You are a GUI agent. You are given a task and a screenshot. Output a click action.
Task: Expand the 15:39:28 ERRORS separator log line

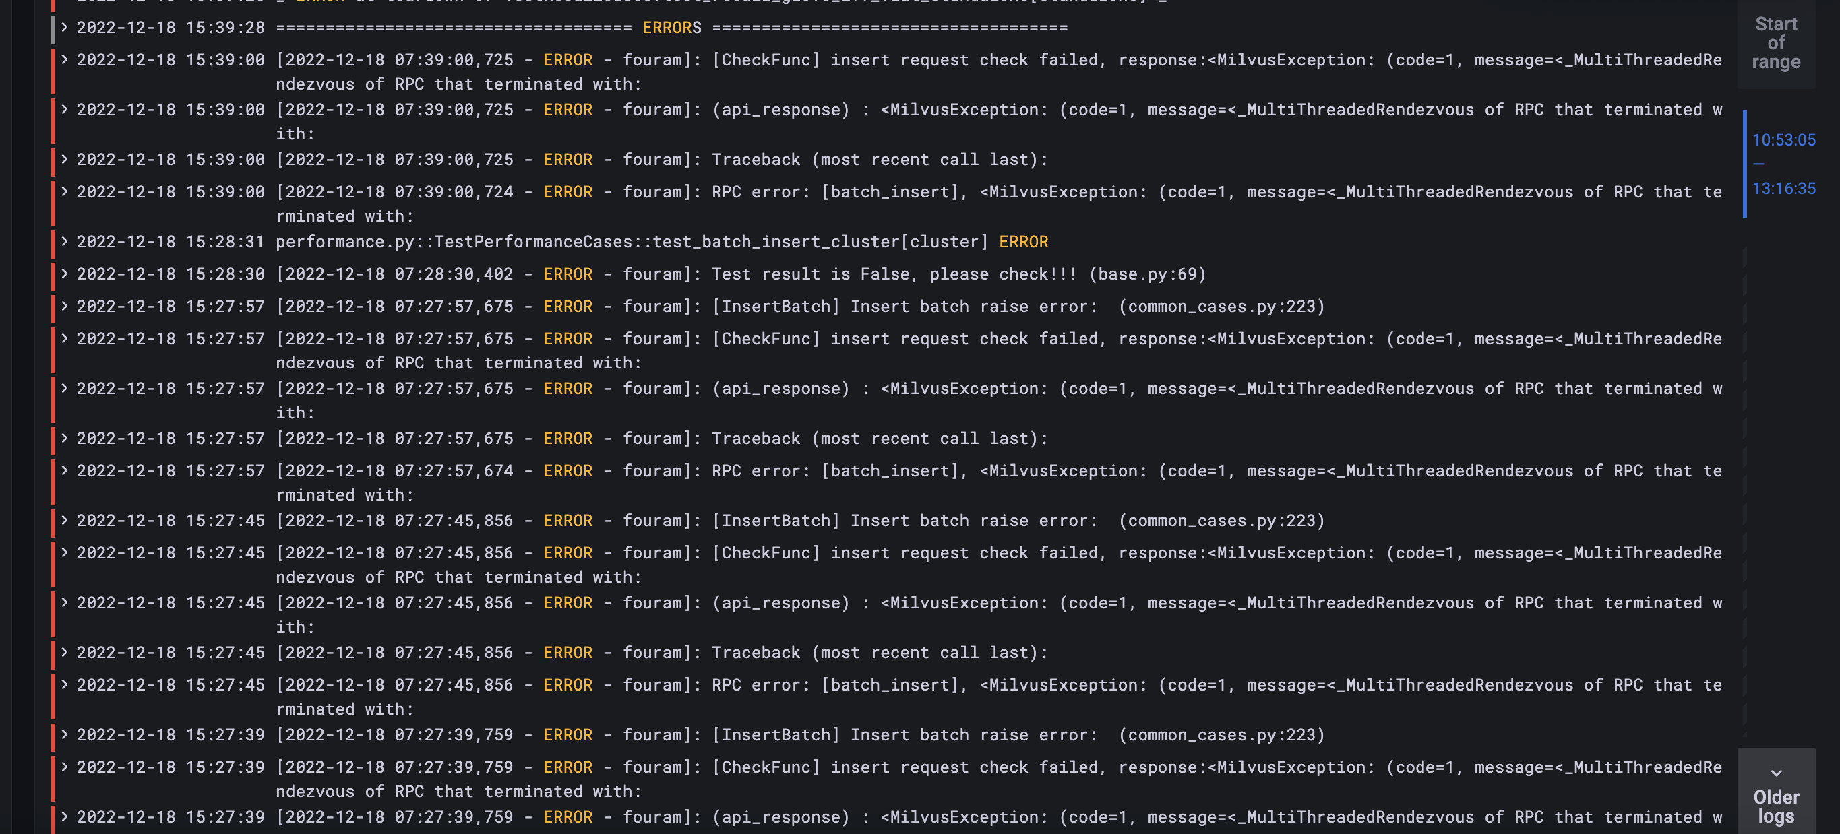tap(64, 28)
